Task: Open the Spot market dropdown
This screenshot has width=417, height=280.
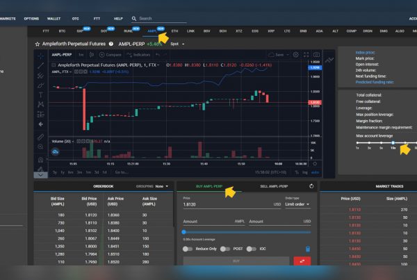Action: pos(174,43)
